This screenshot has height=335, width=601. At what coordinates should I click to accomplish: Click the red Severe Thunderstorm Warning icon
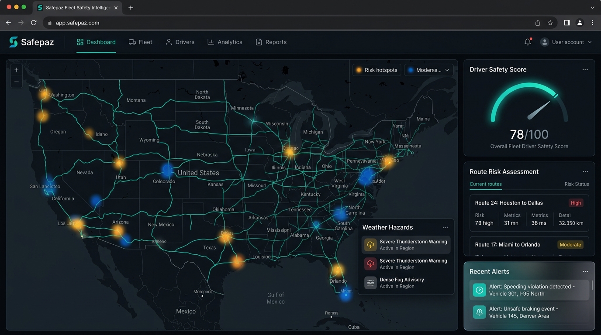click(x=370, y=264)
